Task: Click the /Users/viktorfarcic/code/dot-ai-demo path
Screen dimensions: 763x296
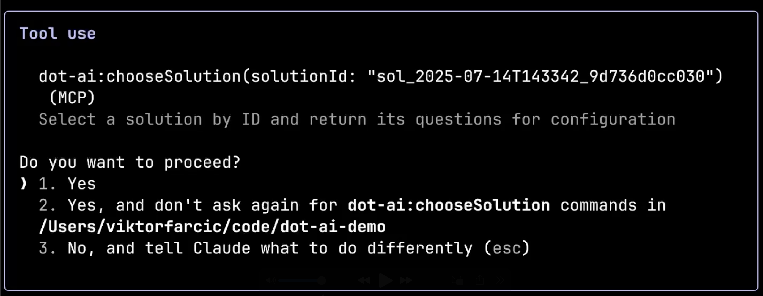Action: click(x=212, y=227)
